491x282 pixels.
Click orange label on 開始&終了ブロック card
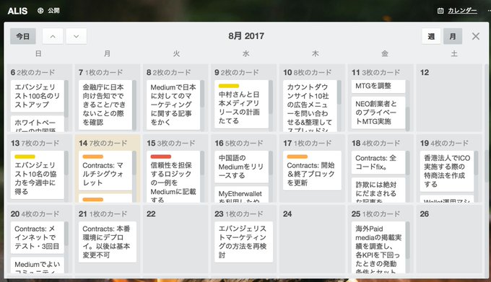[297, 157]
